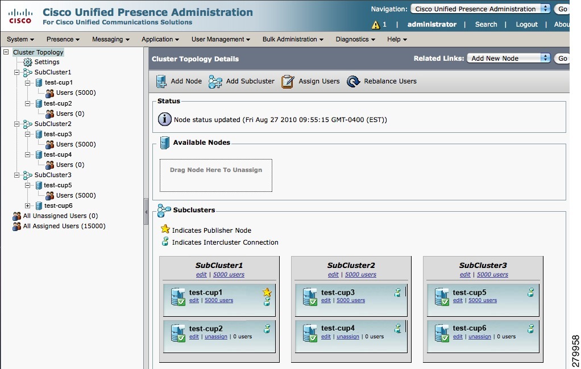Click the Users icon next to All Assigned Users
581x369 pixels.
(x=16, y=226)
